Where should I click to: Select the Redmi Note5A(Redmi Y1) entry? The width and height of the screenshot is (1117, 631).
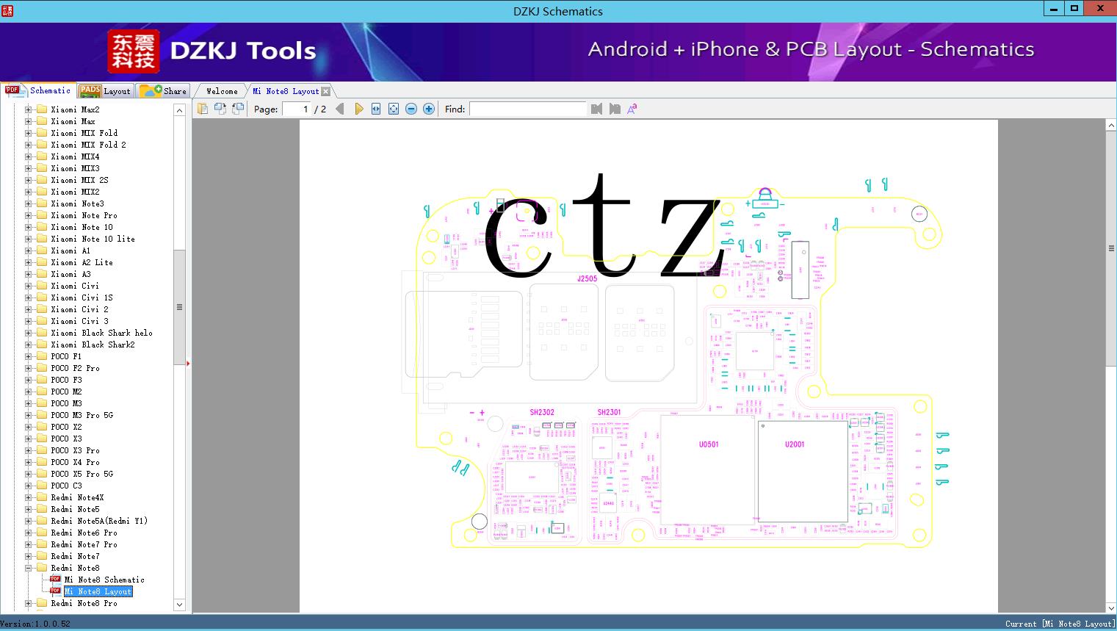(x=99, y=521)
